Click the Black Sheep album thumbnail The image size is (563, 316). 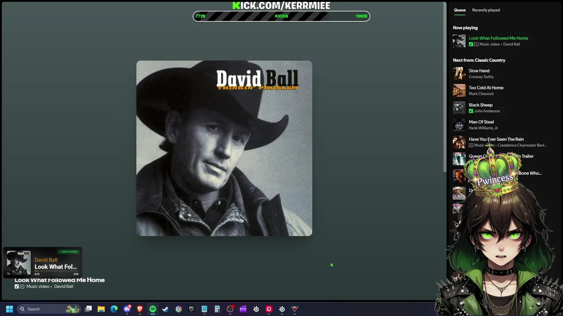tap(459, 108)
